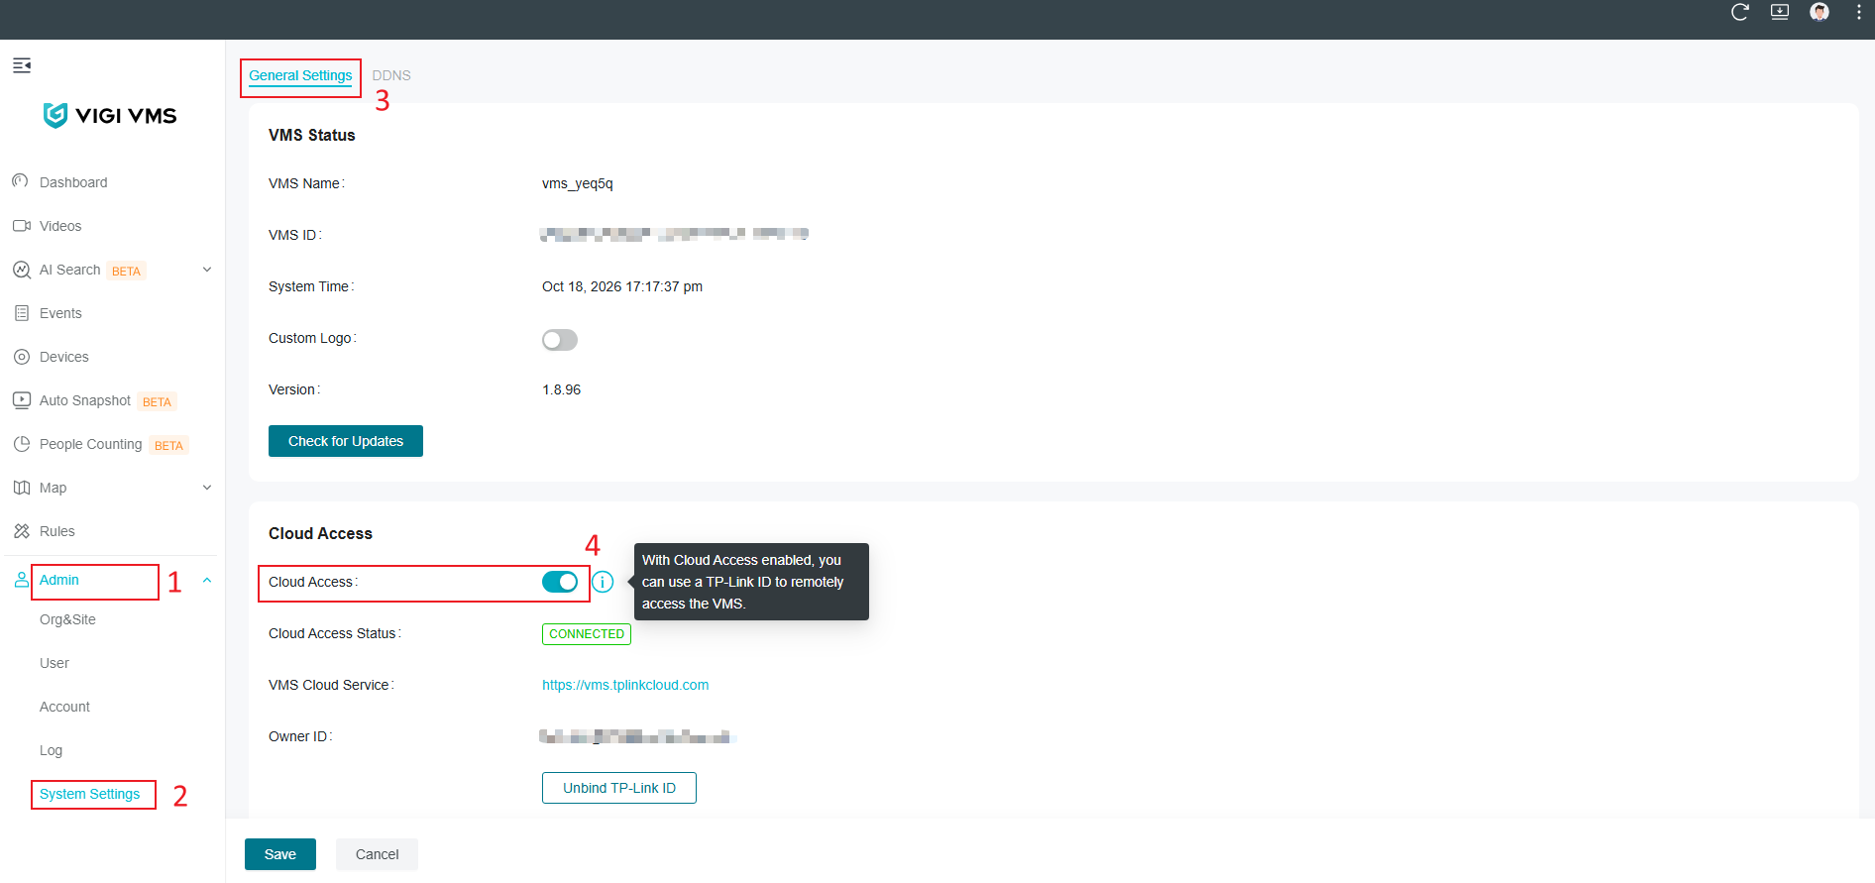1875x883 pixels.
Task: Open People Counting page
Action: tap(91, 444)
